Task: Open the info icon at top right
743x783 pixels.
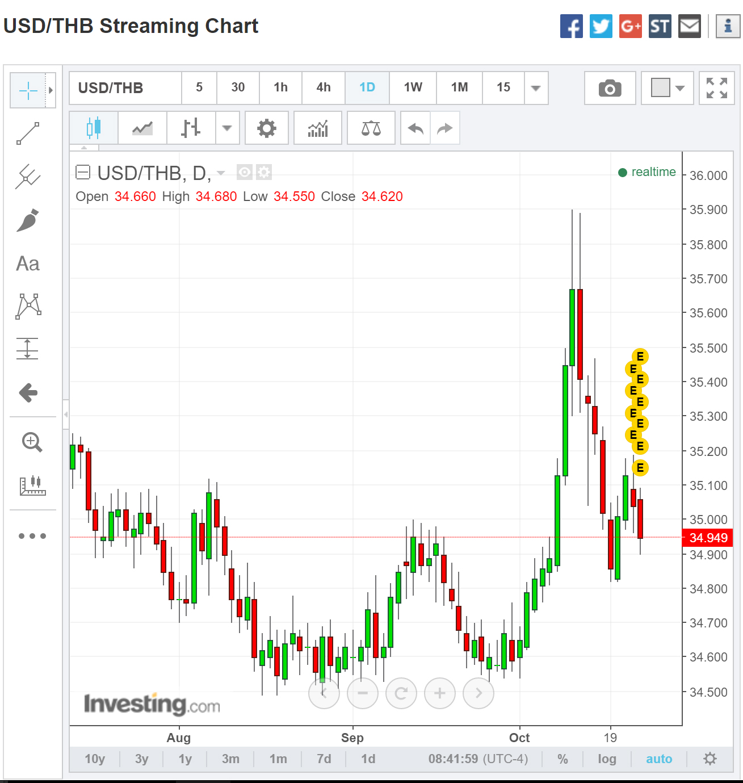Action: [728, 26]
